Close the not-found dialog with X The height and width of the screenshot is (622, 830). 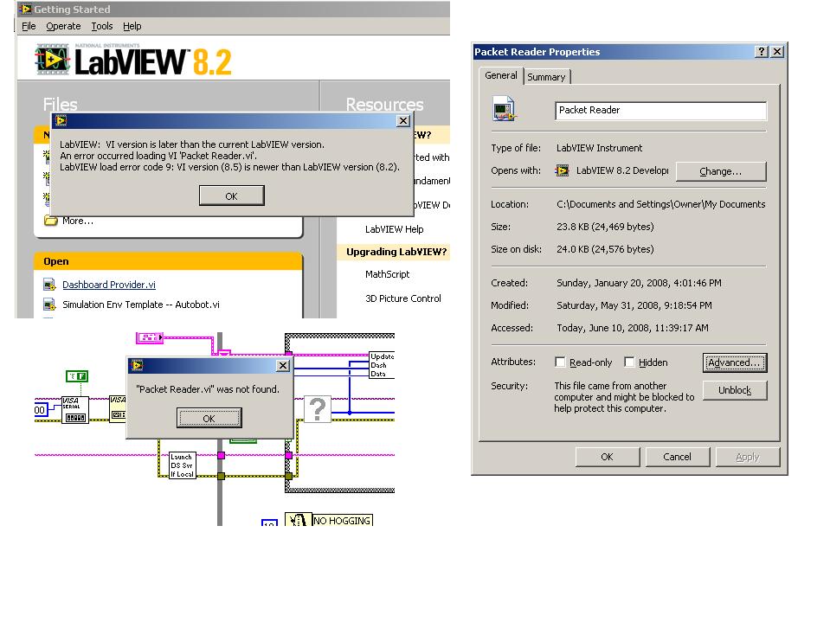tap(283, 365)
